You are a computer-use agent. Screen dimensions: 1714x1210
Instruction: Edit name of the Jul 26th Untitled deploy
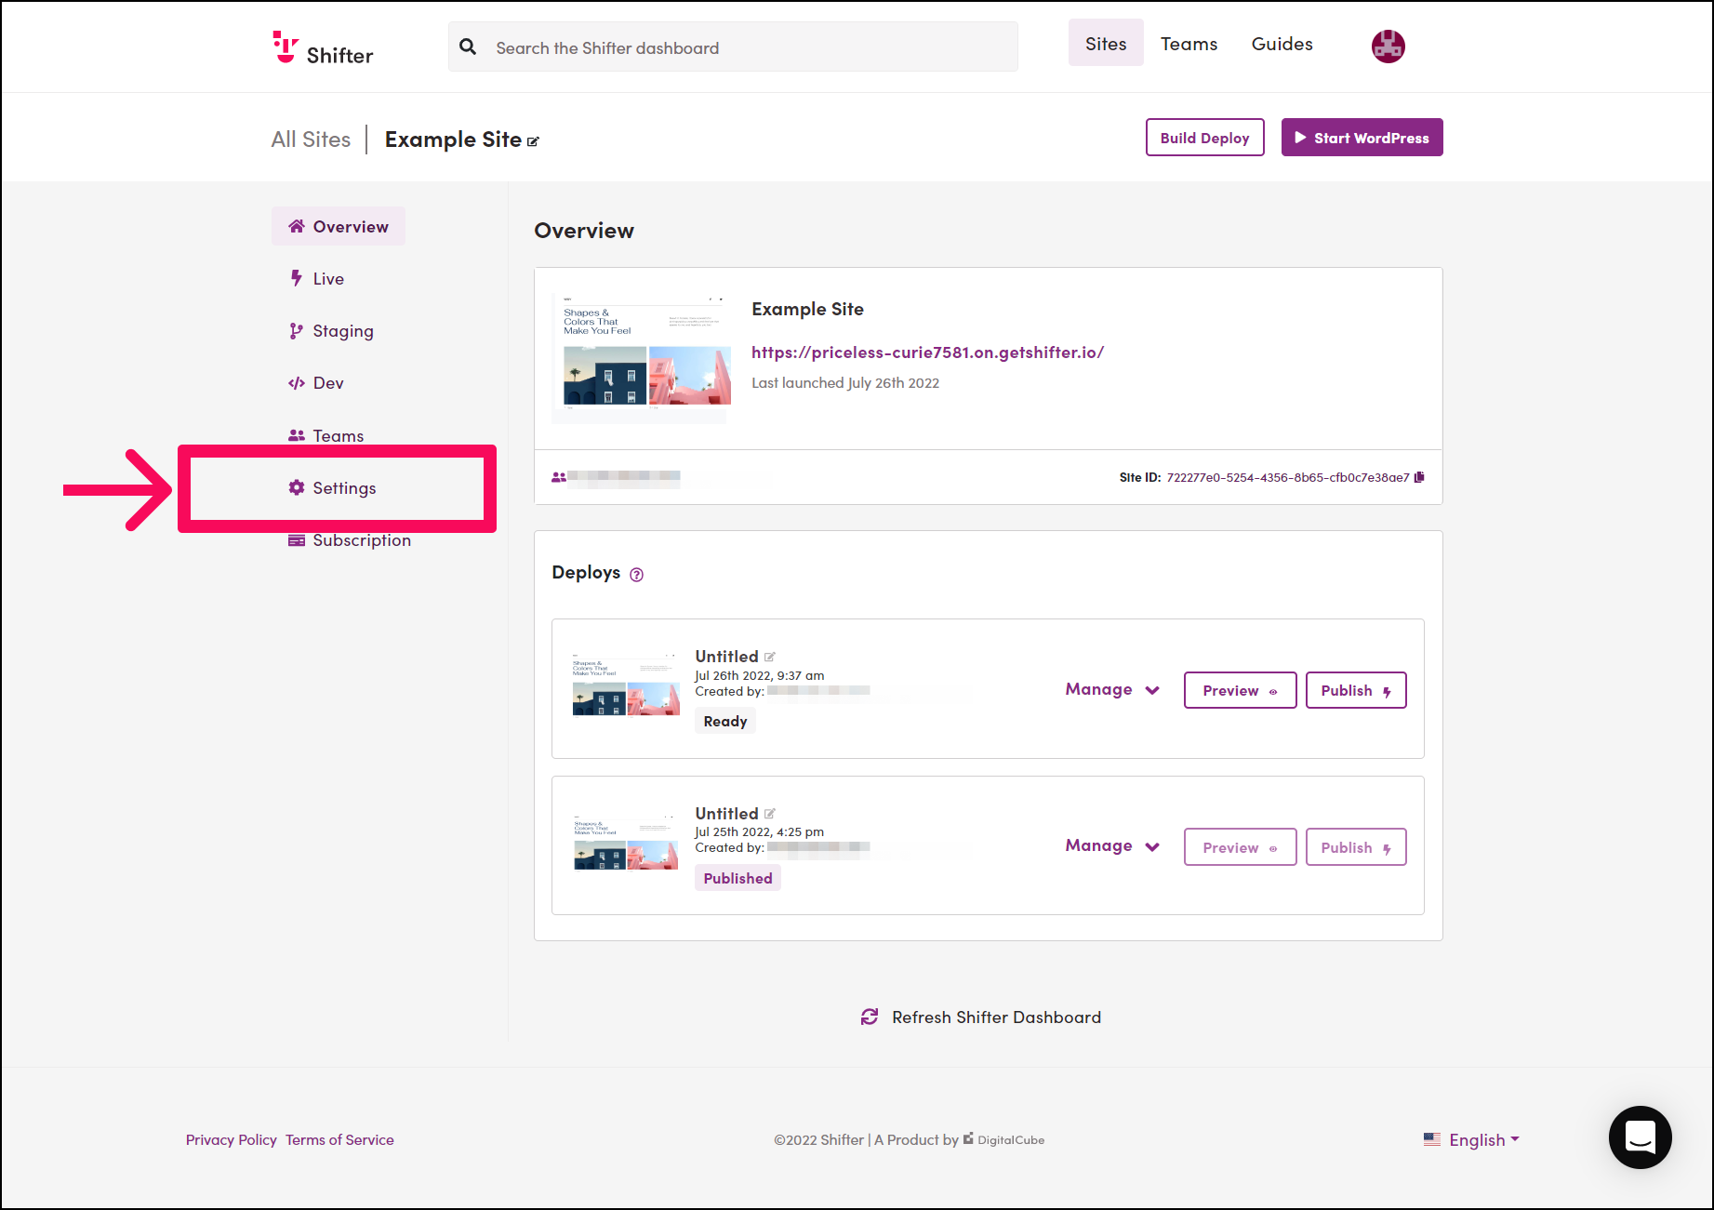point(769,657)
